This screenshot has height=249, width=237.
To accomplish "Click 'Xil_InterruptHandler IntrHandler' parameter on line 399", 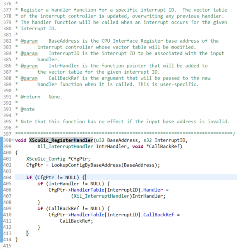I will 82,147.
